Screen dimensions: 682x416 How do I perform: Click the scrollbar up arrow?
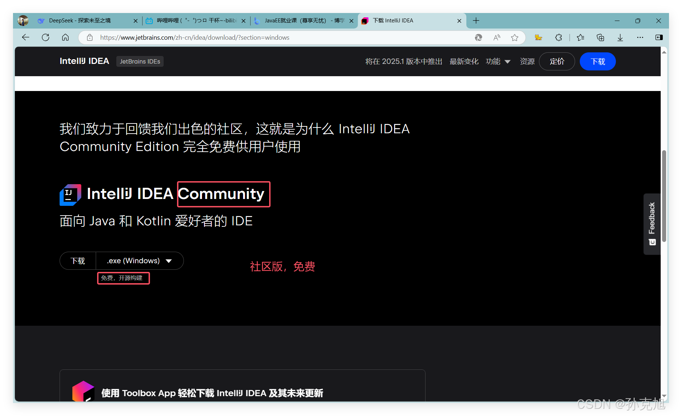point(664,52)
